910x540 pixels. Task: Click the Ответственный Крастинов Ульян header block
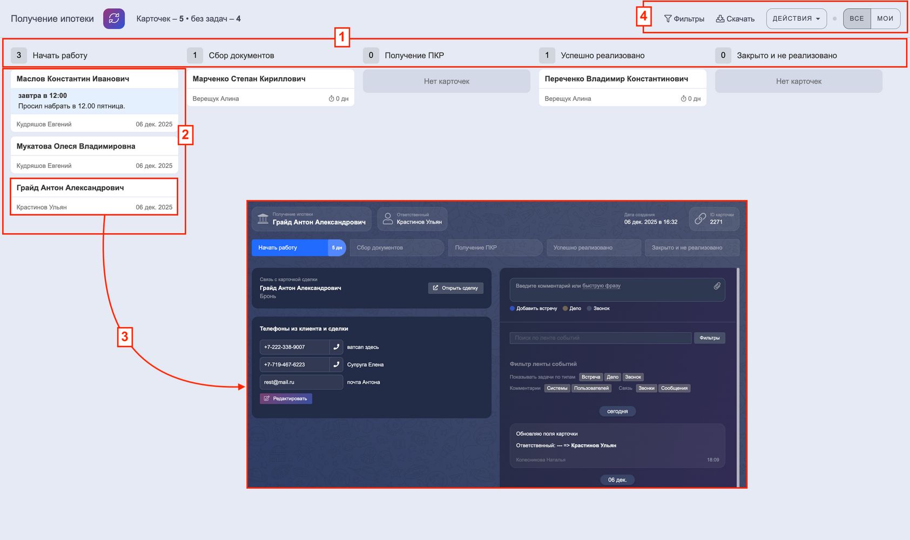pos(413,219)
